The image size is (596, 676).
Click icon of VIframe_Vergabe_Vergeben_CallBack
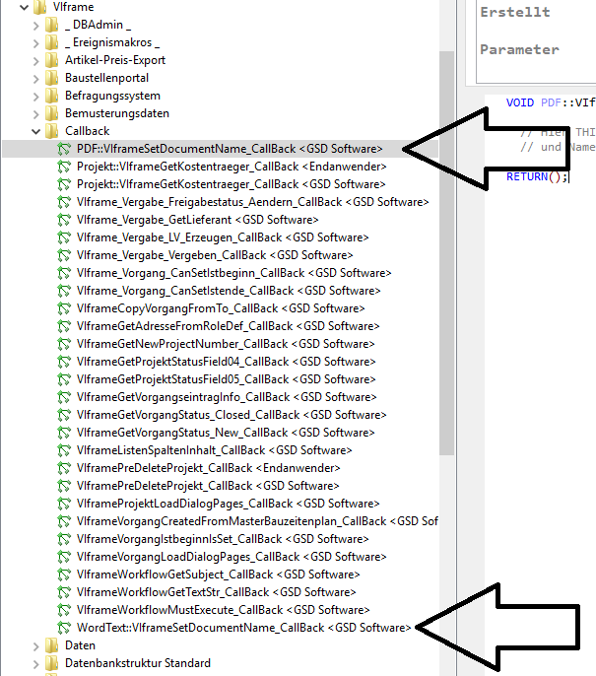[64, 255]
